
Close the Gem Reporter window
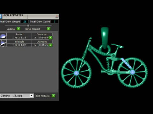[57, 16]
